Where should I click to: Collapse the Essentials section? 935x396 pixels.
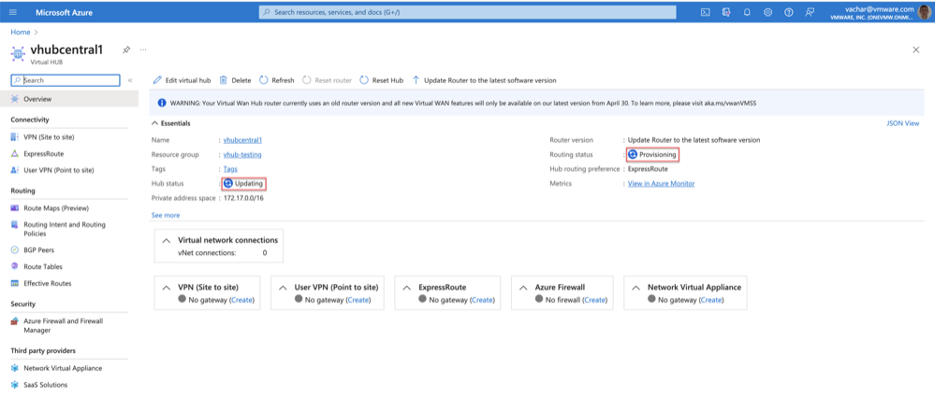(x=155, y=123)
